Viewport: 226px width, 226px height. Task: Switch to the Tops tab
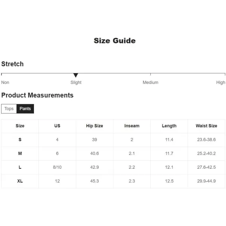point(9,108)
